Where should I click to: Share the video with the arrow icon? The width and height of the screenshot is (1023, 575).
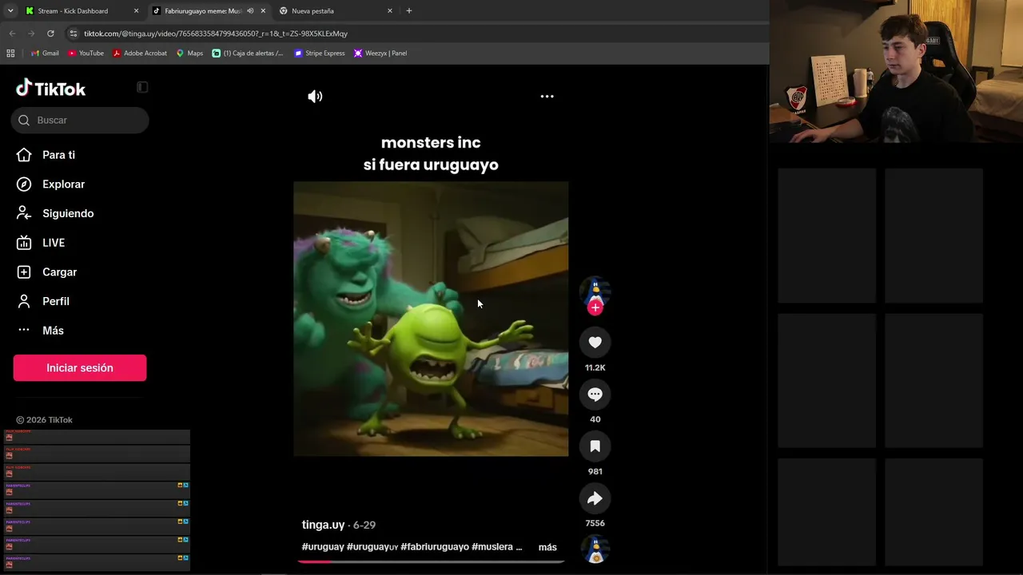click(595, 498)
